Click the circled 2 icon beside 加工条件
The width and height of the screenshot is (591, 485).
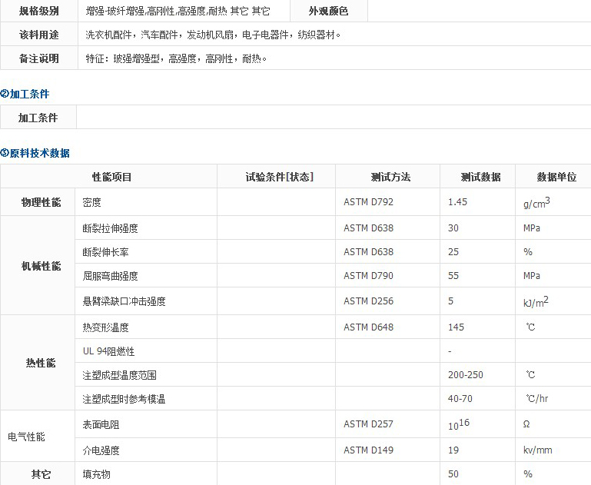coord(5,94)
